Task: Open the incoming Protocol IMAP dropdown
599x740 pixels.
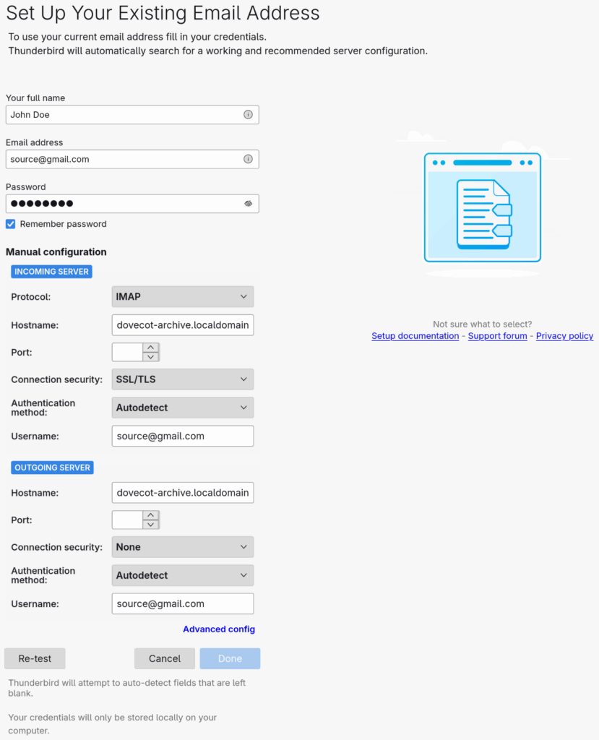Action: (x=182, y=297)
